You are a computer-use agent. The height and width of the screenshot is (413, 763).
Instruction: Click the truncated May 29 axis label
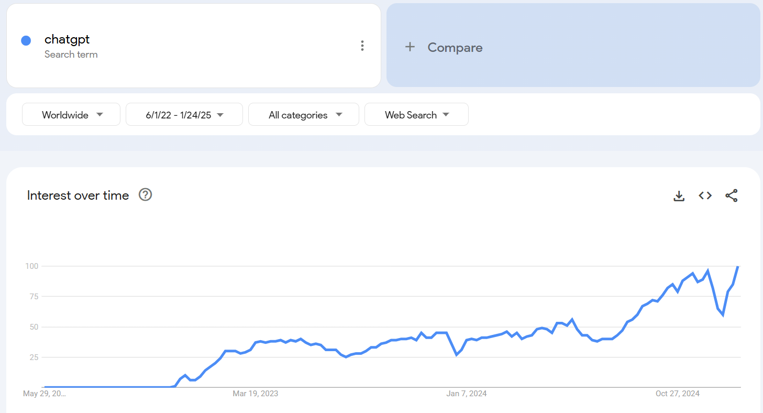[45, 394]
